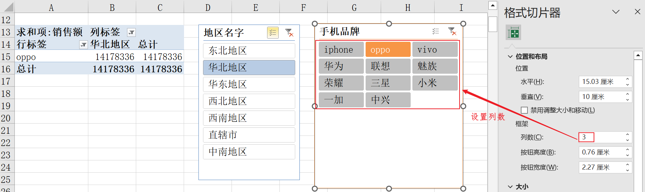Toggle multi-select in 手机品牌 slicer
Screen dimensions: 645x192
436,31
